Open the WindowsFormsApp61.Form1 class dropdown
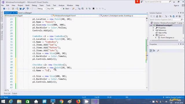Image resolution: width=185 pixels, height=104 pixels. [x=76, y=16]
